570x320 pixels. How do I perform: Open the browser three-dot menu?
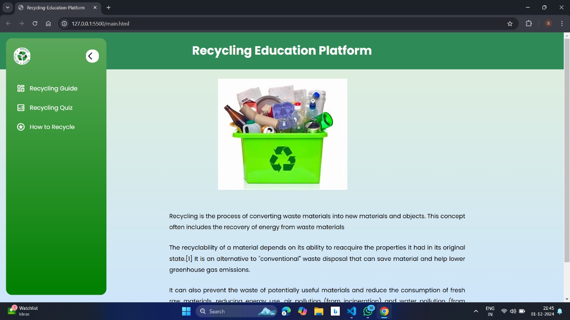pyautogui.click(x=562, y=24)
